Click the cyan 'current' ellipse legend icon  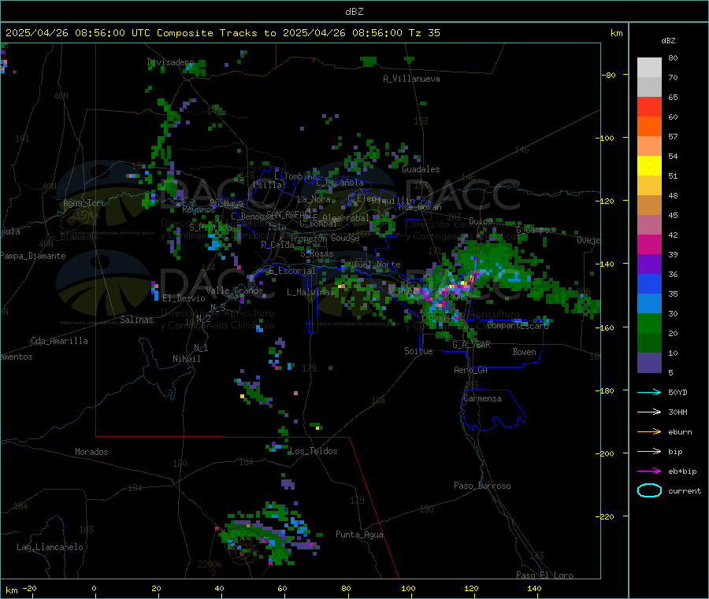click(x=649, y=490)
